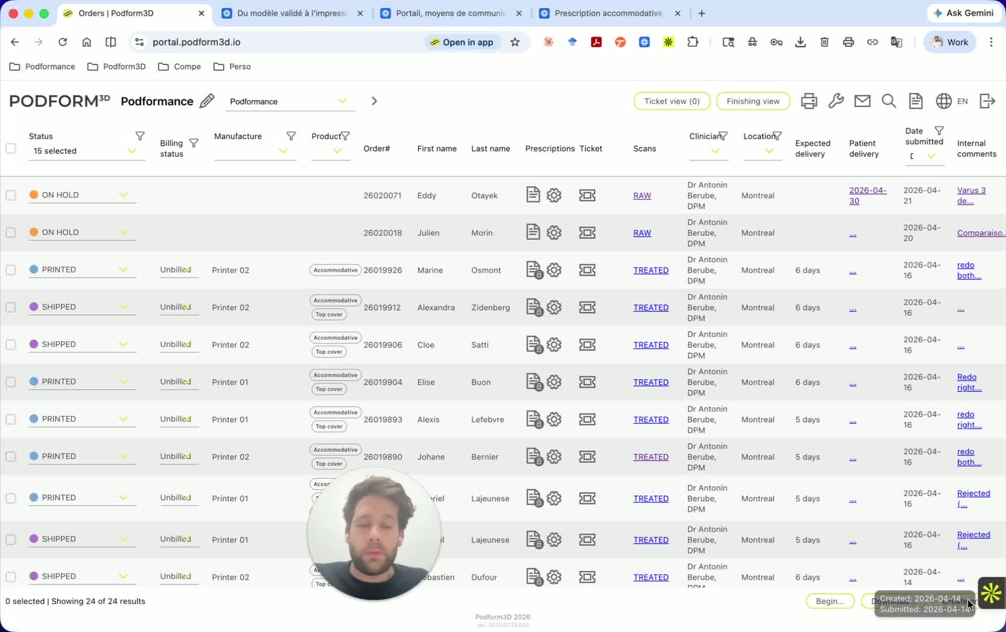Select the Johane Bernier row checkbox
The height and width of the screenshot is (632, 1006).
(x=11, y=457)
